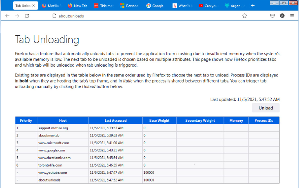
Task: Click the 5:41:00 AM last accessed cell
Action: point(115,143)
